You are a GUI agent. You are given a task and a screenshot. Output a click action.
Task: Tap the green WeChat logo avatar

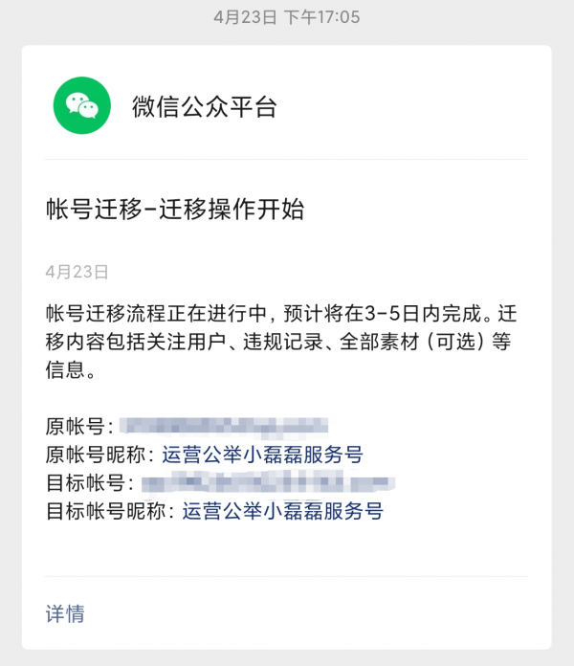[x=82, y=105]
